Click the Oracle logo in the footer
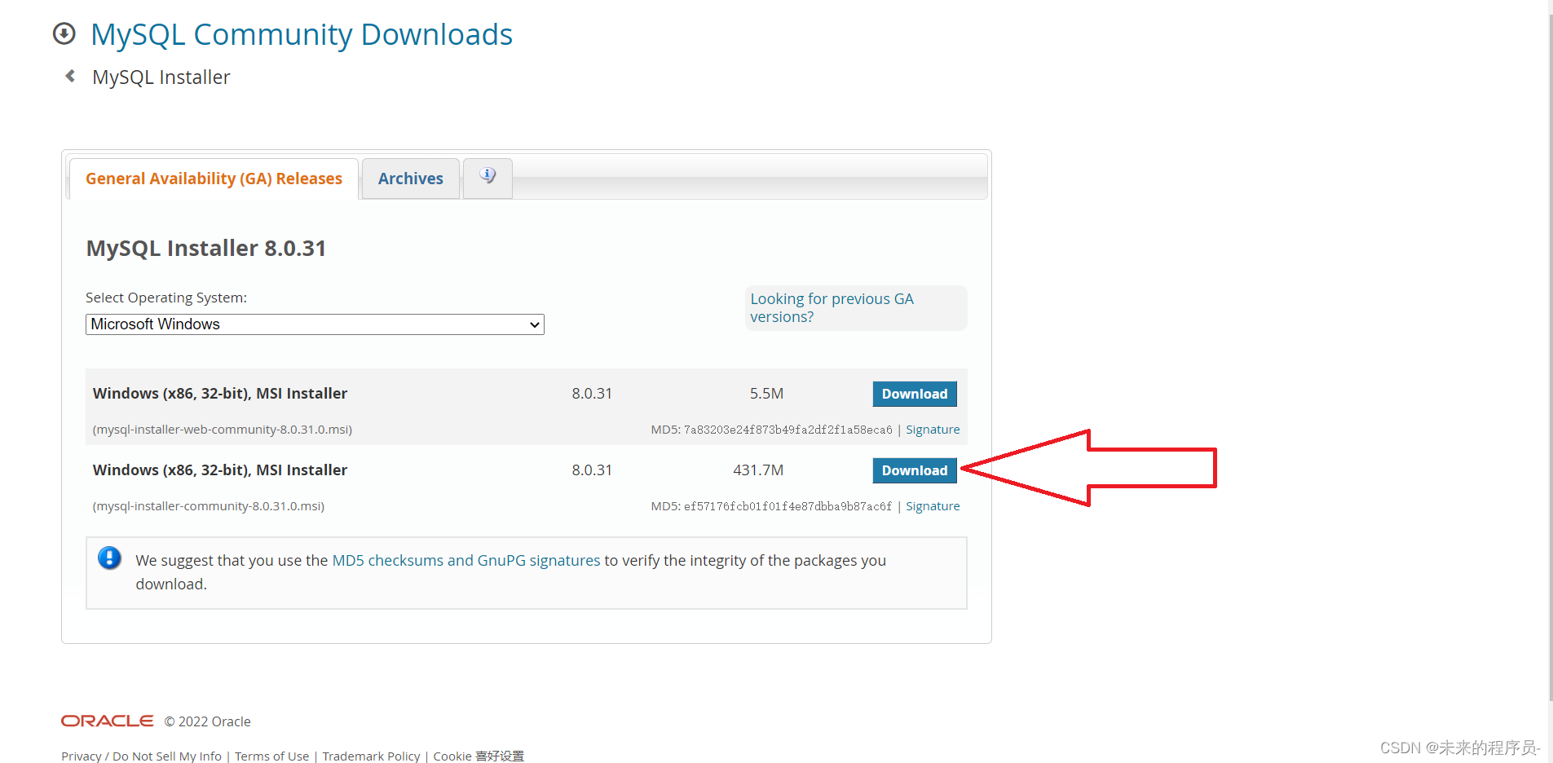The width and height of the screenshot is (1553, 763). coord(107,721)
